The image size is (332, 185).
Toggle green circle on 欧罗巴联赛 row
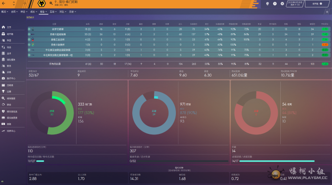coord(29,29)
